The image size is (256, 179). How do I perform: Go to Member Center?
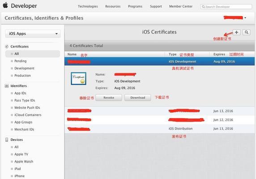[x=181, y=6]
